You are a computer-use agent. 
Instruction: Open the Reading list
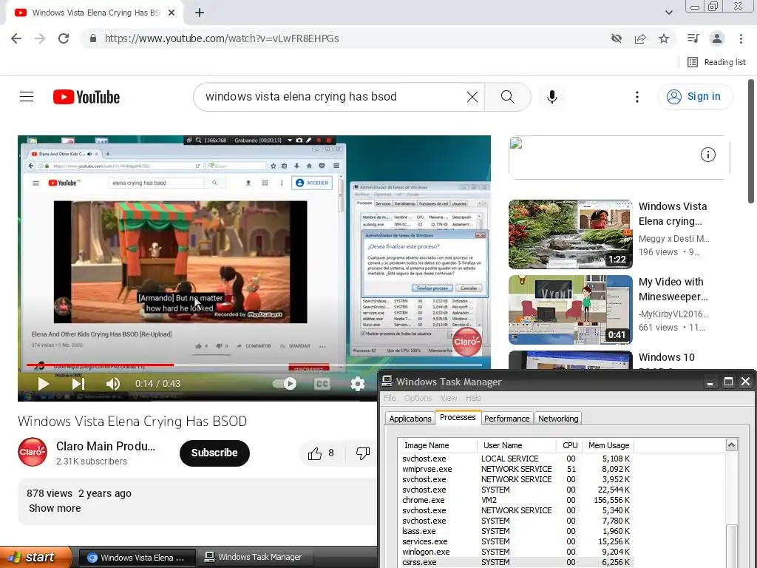pos(716,62)
